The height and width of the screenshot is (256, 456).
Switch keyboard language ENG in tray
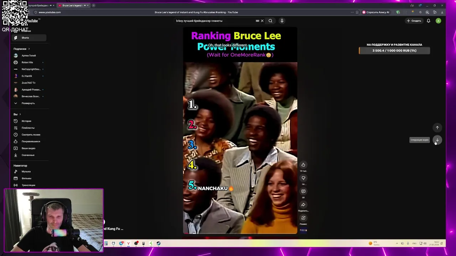(414, 244)
